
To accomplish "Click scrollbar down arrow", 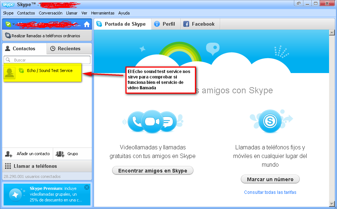I will tap(332, 204).
